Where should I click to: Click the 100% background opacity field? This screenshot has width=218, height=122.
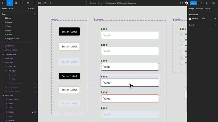coord(204,19)
